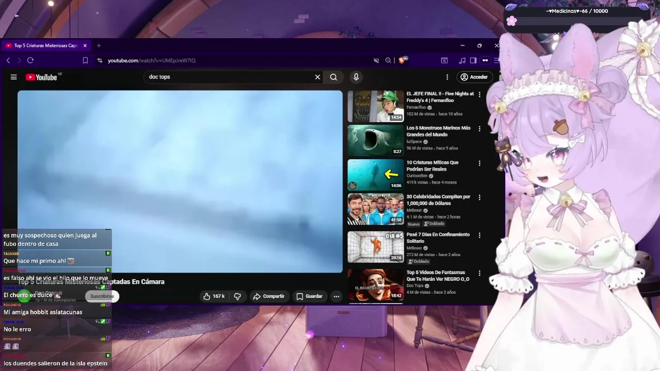The image size is (660, 371).
Task: Open the 'EL JEFE FINAL' Fernanfloo thumbnail
Action: pos(375,106)
